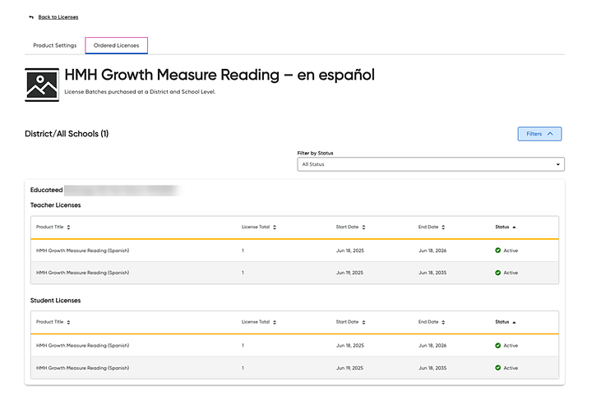Image resolution: width=610 pixels, height=409 pixels.
Task: Click the District/All Schools (1) heading
Action: pos(67,134)
